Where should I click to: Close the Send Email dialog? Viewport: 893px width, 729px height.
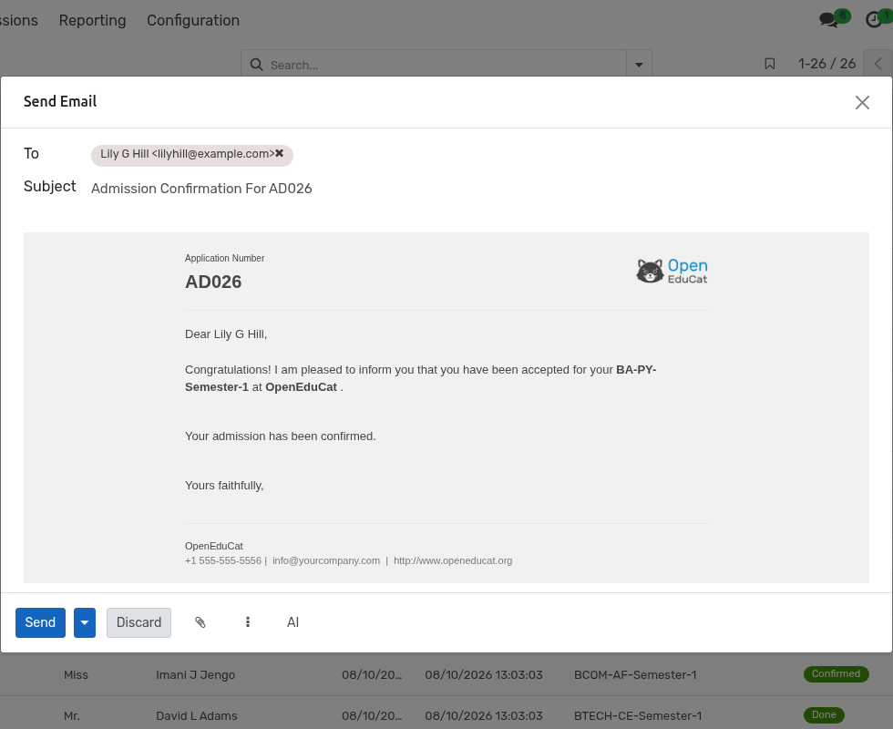862,102
